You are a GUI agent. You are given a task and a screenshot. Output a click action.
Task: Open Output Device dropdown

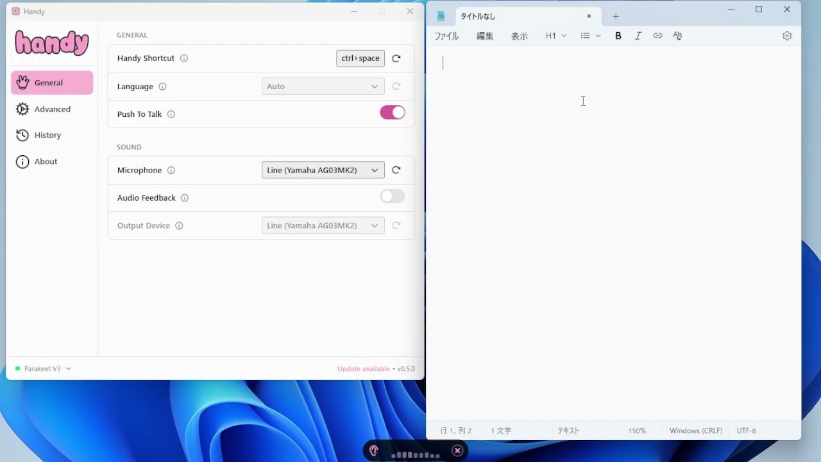(x=323, y=226)
